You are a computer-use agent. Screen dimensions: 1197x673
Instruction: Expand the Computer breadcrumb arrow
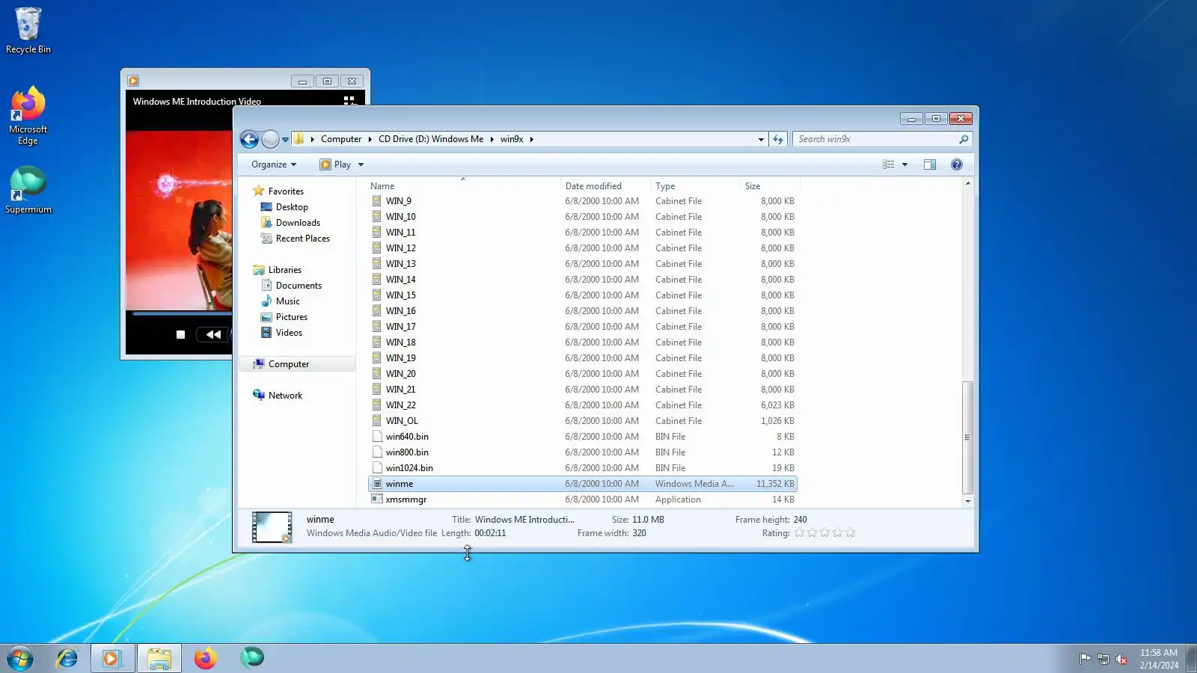click(x=370, y=139)
